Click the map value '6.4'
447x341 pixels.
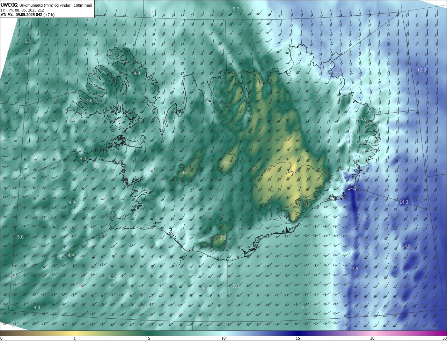point(140,308)
